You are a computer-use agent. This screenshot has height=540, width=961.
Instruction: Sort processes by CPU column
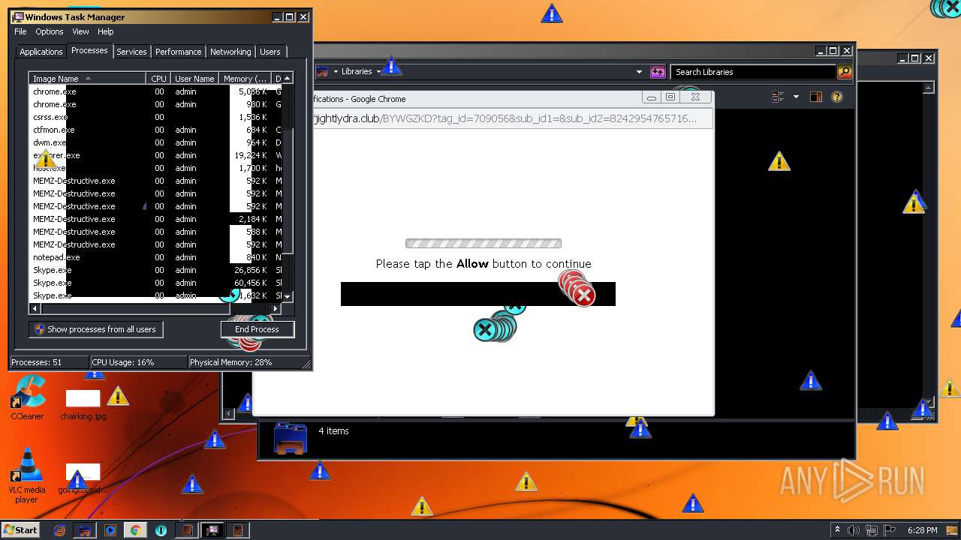click(158, 79)
